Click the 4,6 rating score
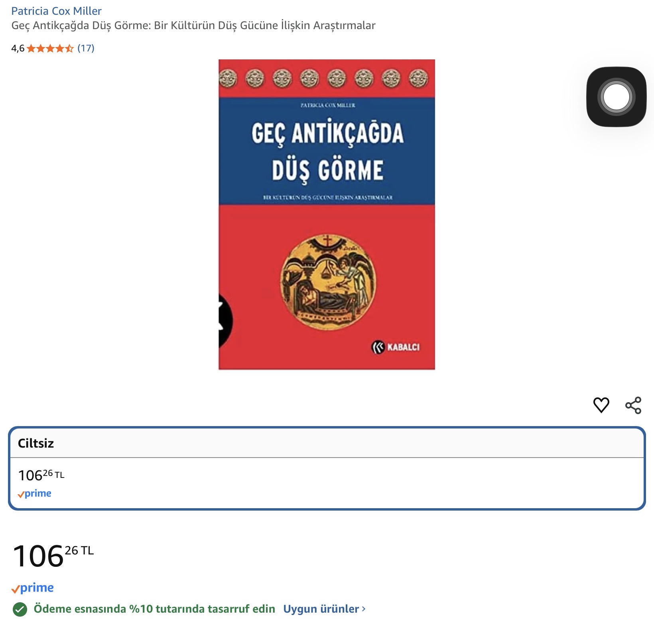Screen dimensions: 654x621 pyautogui.click(x=18, y=49)
